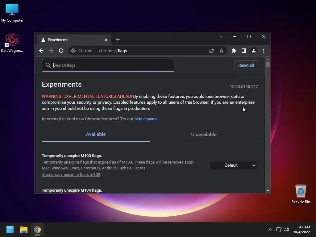Viewport: 316px width, 237px height.
Task: Click the scrollbar up arrow
Action: click(x=268, y=60)
